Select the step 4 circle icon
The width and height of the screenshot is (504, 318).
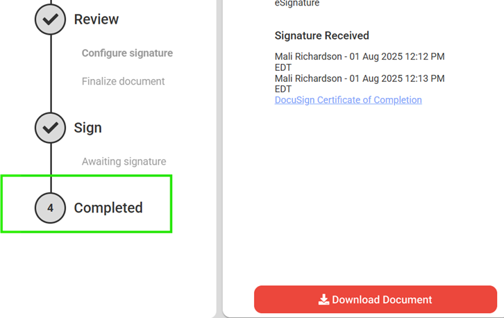pyautogui.click(x=50, y=208)
